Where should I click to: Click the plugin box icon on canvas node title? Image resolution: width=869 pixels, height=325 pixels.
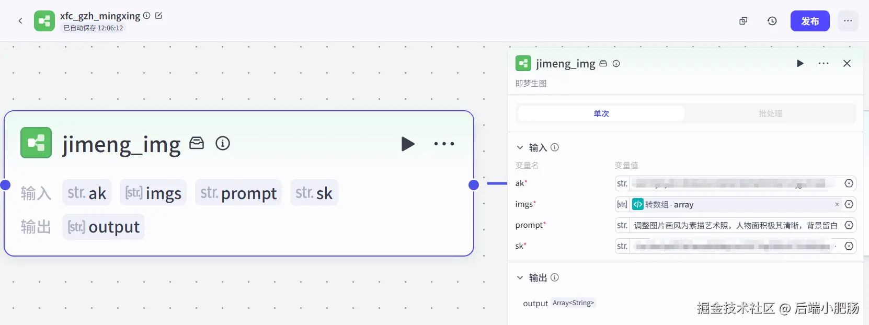197,143
